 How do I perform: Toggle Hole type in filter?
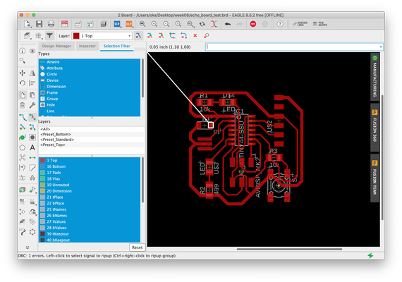point(90,105)
